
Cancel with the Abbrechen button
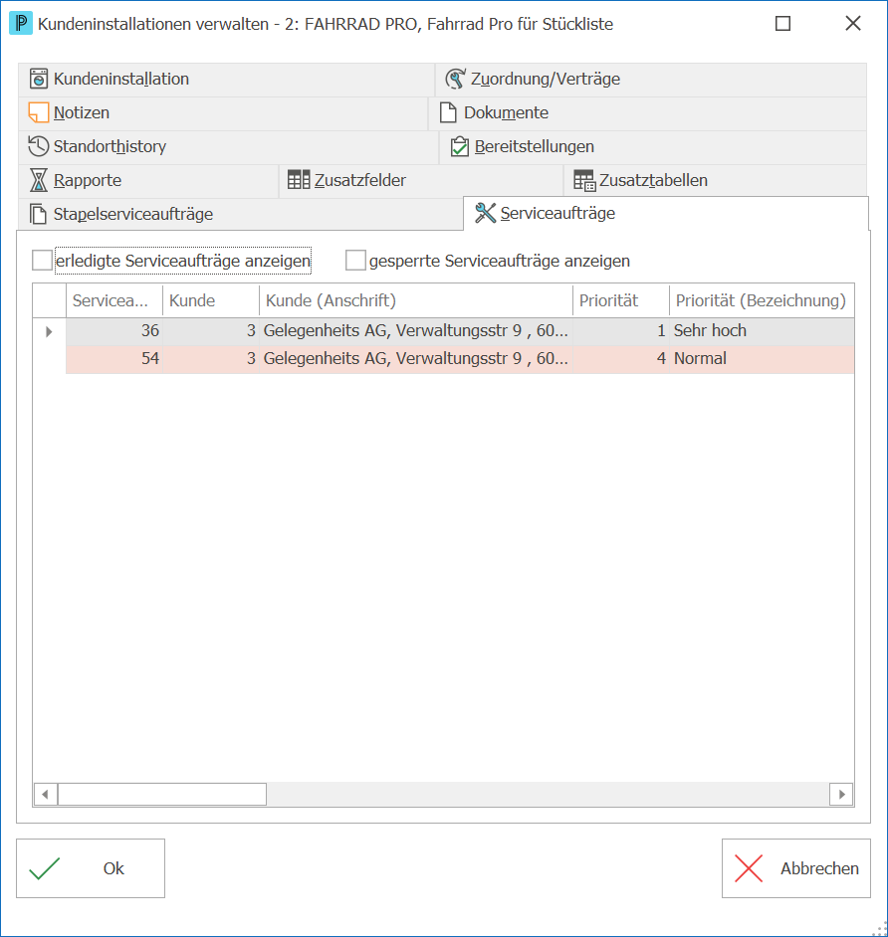(795, 868)
